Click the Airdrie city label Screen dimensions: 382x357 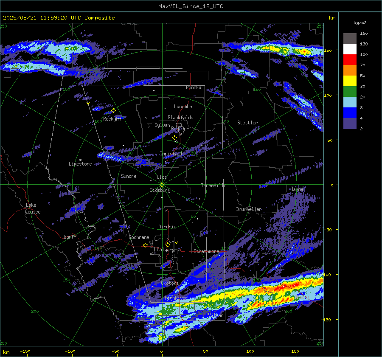(167, 227)
